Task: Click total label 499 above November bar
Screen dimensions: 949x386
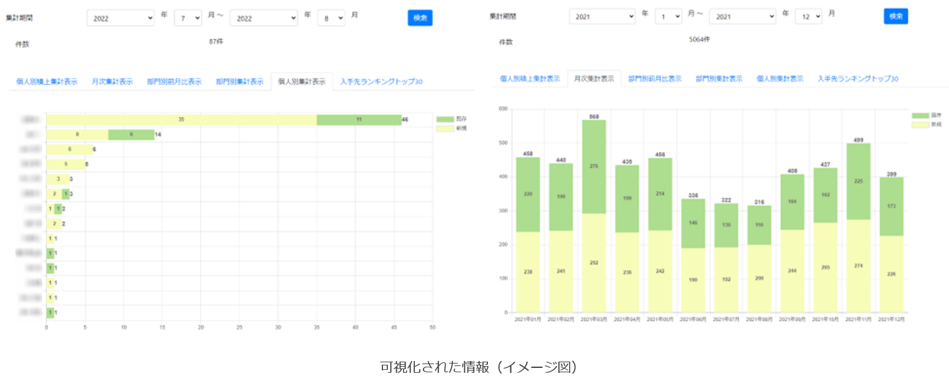Action: [857, 139]
